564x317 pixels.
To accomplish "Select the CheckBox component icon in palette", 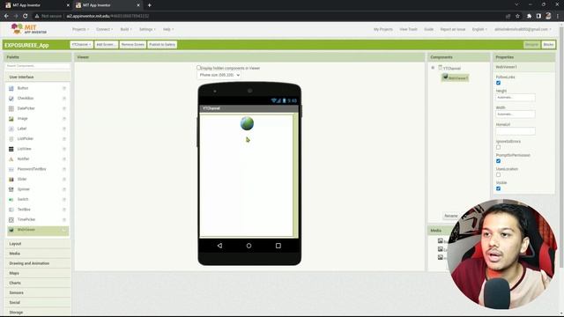I will pyautogui.click(x=11, y=98).
